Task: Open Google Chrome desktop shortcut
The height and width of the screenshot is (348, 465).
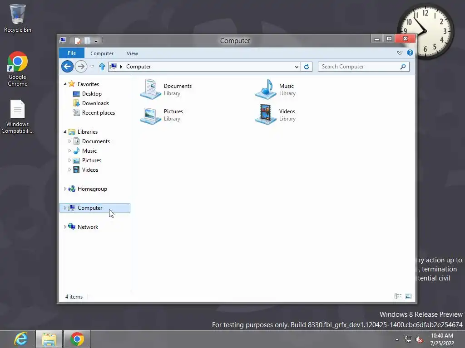Action: (x=18, y=69)
